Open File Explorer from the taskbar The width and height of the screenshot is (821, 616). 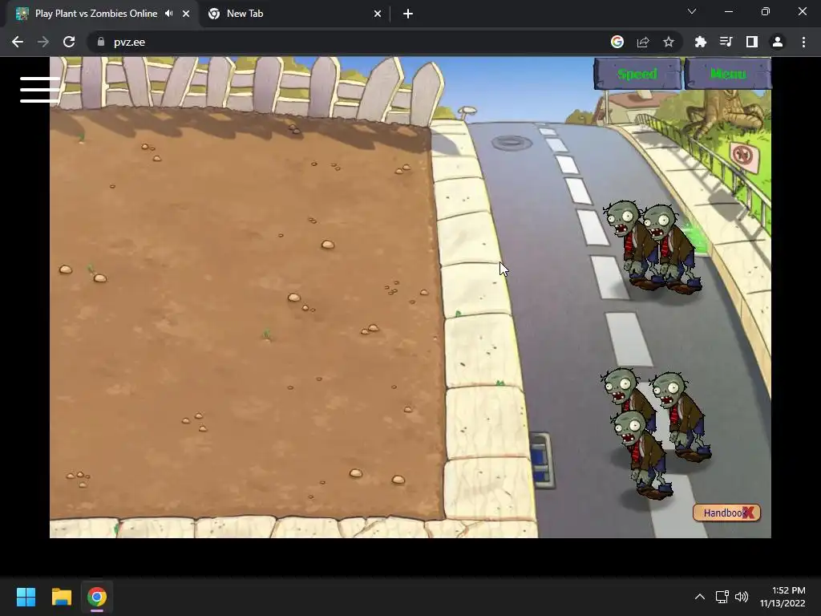[61, 597]
